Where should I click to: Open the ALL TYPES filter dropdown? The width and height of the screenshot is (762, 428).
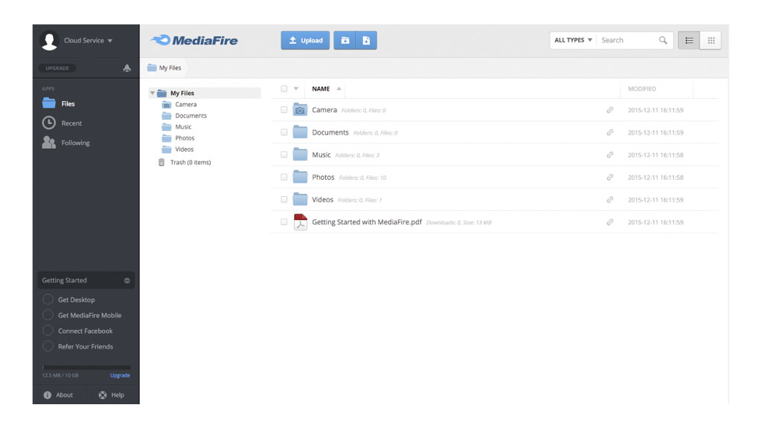point(573,40)
